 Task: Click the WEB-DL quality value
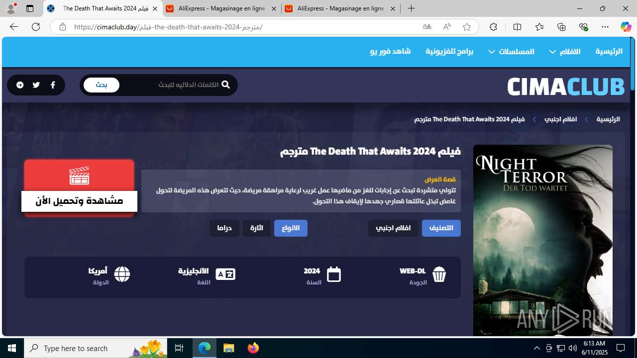point(413,271)
